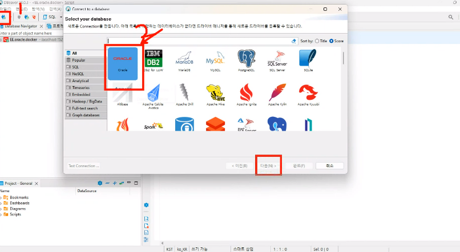Click the 이전(B) back button
460x252 pixels.
[240, 166]
